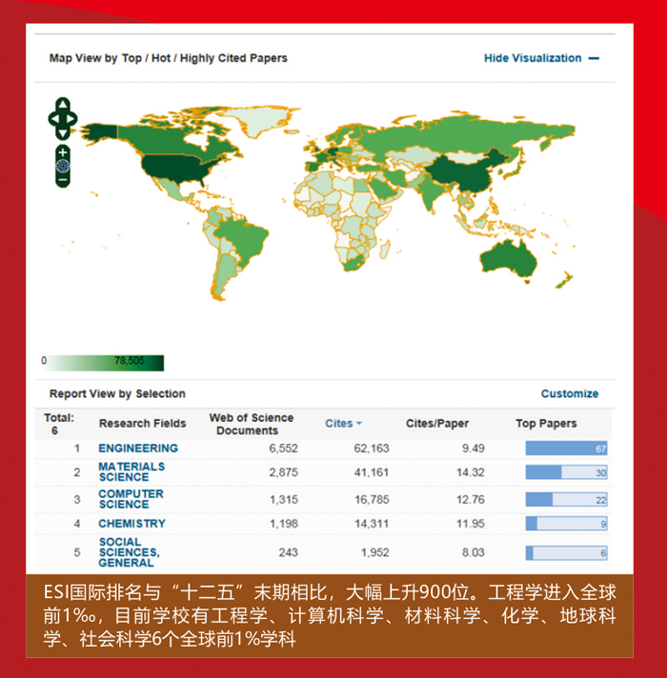This screenshot has height=678, width=667.
Task: Click the Cites/Paper column header
Action: (436, 424)
